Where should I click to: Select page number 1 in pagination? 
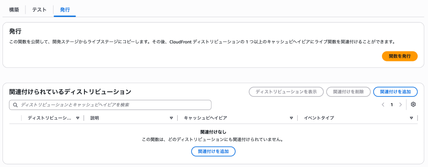(x=392, y=105)
